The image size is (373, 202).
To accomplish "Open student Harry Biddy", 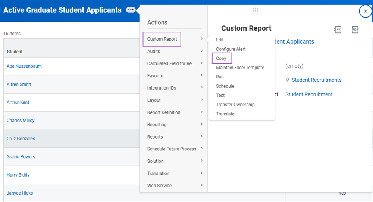I will 18,175.
